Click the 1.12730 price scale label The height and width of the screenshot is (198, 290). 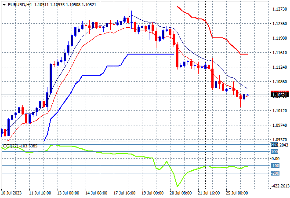click(279, 9)
